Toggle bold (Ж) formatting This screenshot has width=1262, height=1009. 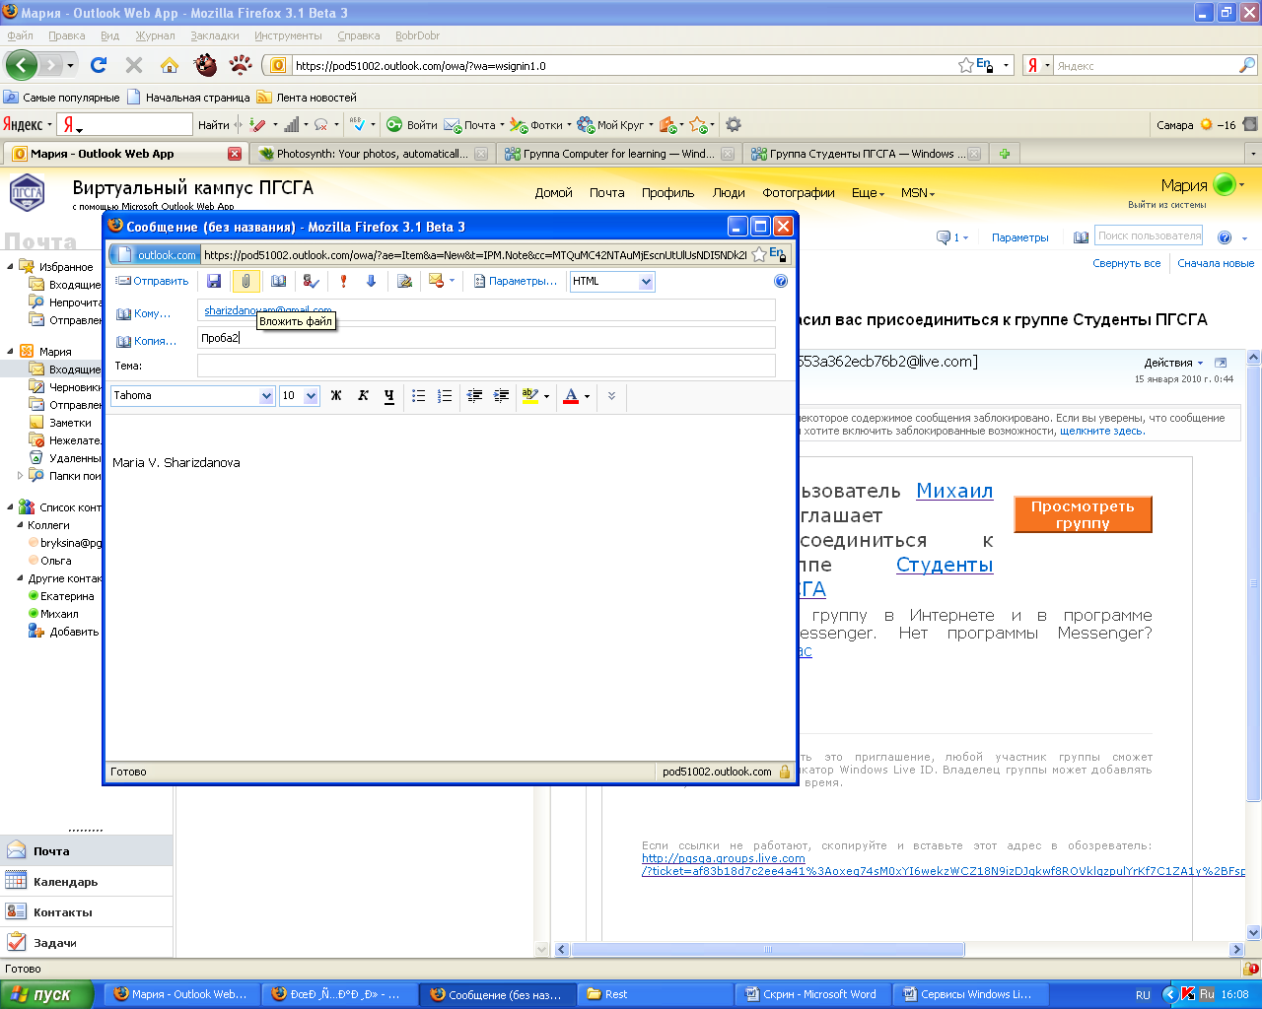(x=336, y=396)
